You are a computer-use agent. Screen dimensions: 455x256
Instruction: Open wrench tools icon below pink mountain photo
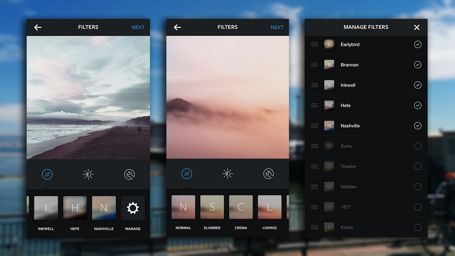tap(268, 174)
